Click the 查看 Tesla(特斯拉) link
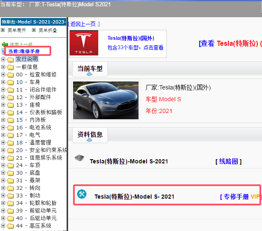262x231 pixels. [230, 43]
